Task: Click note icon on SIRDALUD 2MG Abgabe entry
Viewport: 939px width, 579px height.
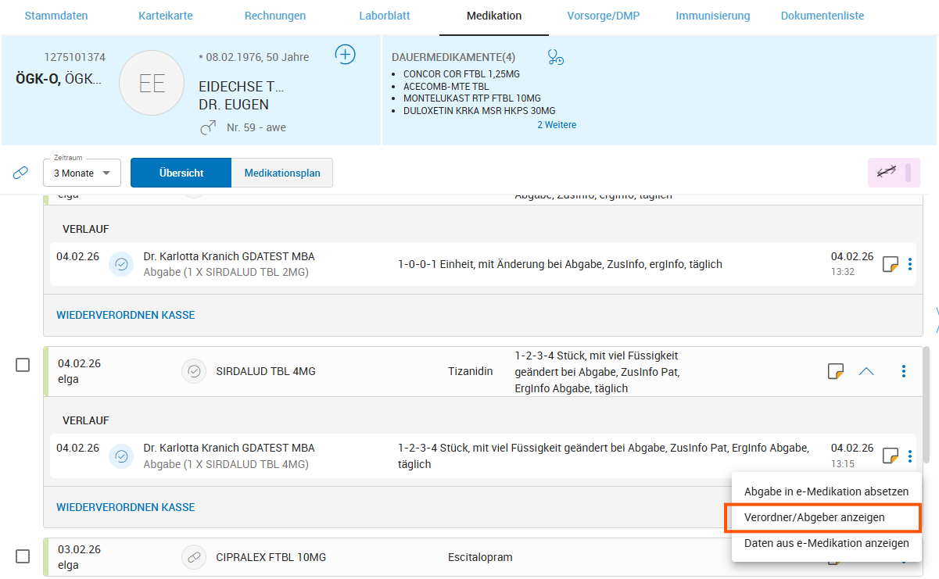Action: click(890, 264)
